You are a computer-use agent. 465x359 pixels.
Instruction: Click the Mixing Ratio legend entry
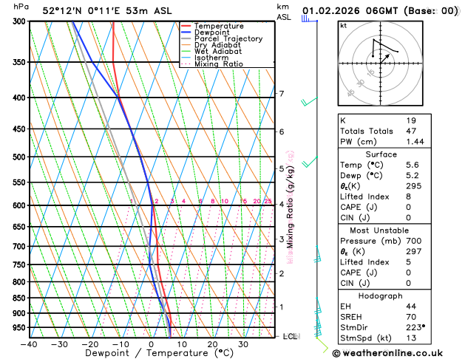pyautogui.click(x=212, y=64)
